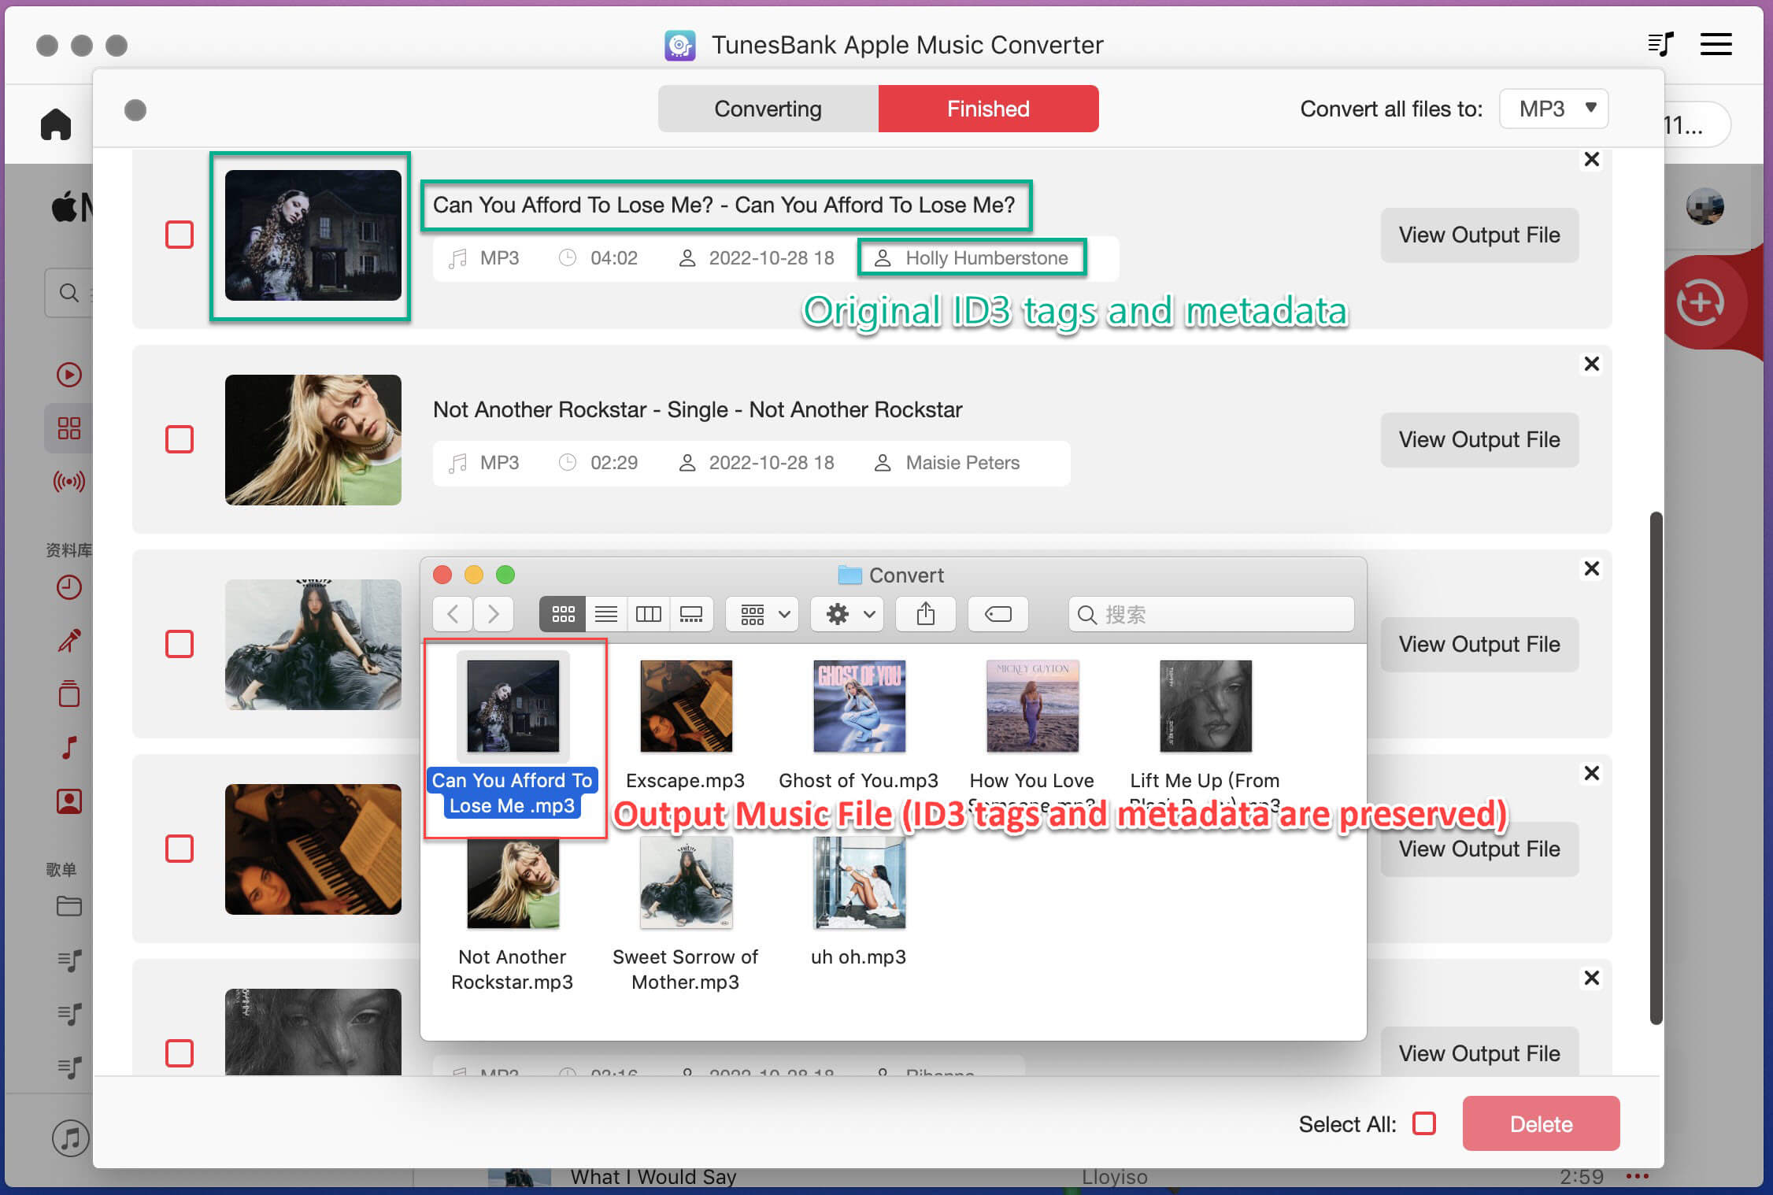Check the checkbox beside the piano cover
1773x1195 pixels.
click(180, 849)
